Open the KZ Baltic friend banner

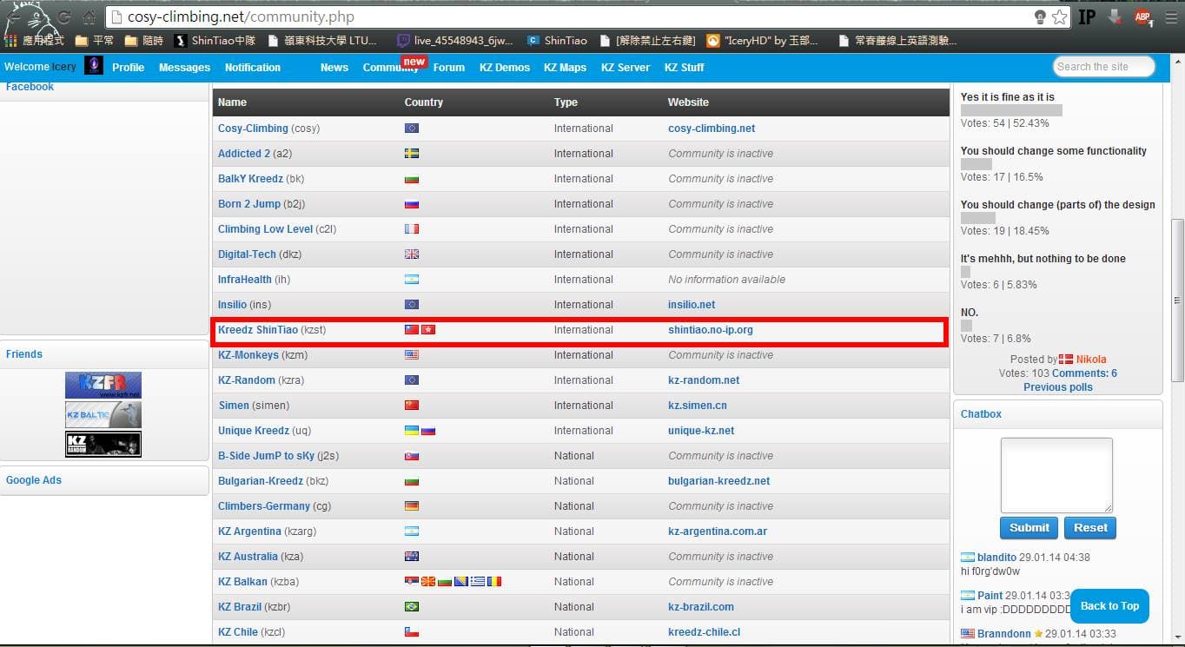pyautogui.click(x=103, y=415)
